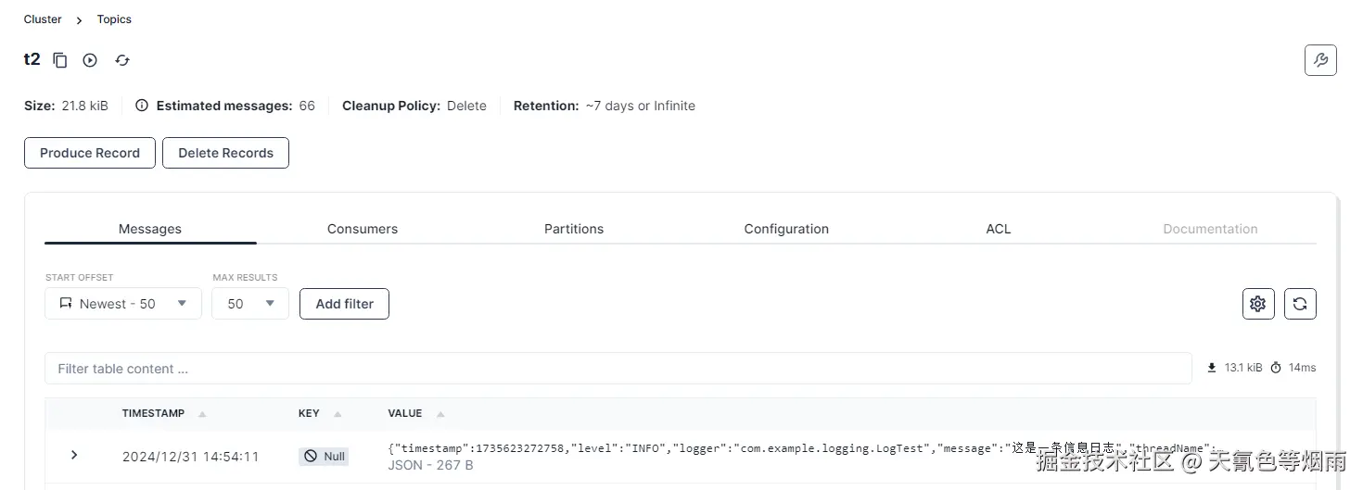Open the wrench tools button
Viewport: 1363px width, 490px height.
pos(1320,60)
